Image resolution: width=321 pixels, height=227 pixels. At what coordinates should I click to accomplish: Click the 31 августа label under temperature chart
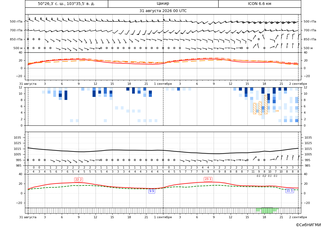28,84
